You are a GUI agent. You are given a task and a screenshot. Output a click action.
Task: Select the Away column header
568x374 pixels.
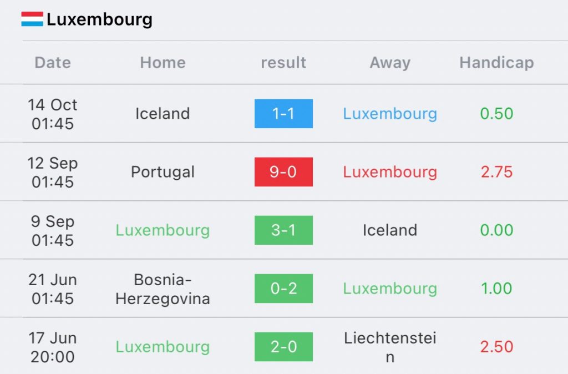(x=390, y=63)
